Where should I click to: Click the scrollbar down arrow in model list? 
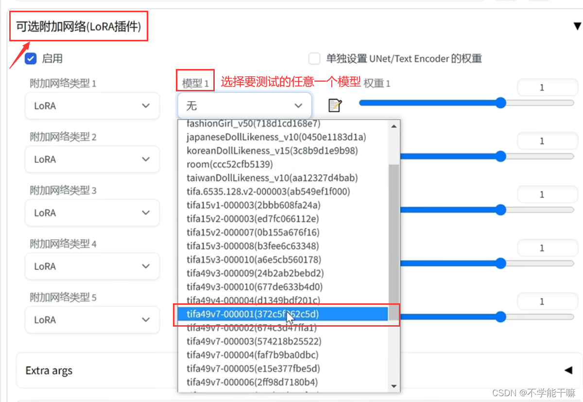394,386
